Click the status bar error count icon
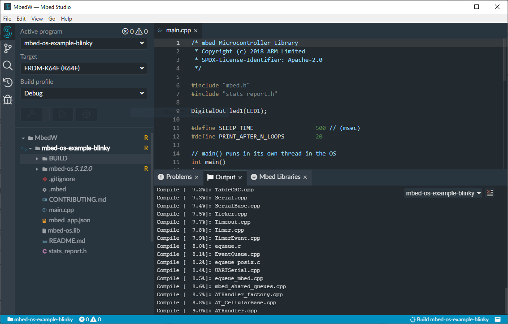The image size is (508, 324). click(82, 320)
